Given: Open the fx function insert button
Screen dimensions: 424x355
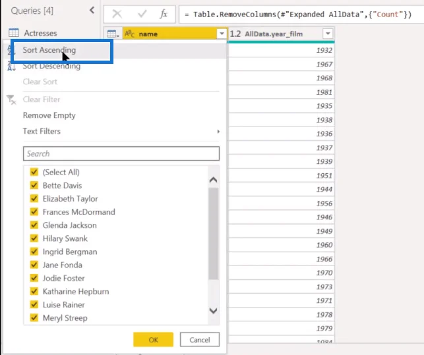Looking at the screenshot, I should tap(164, 14).
